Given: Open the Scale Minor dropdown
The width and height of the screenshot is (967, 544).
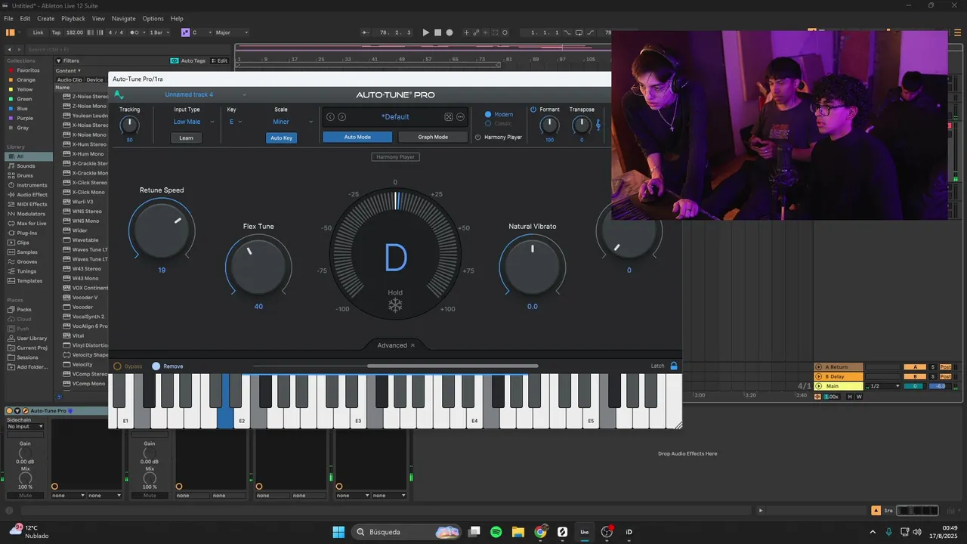Looking at the screenshot, I should click(x=292, y=122).
